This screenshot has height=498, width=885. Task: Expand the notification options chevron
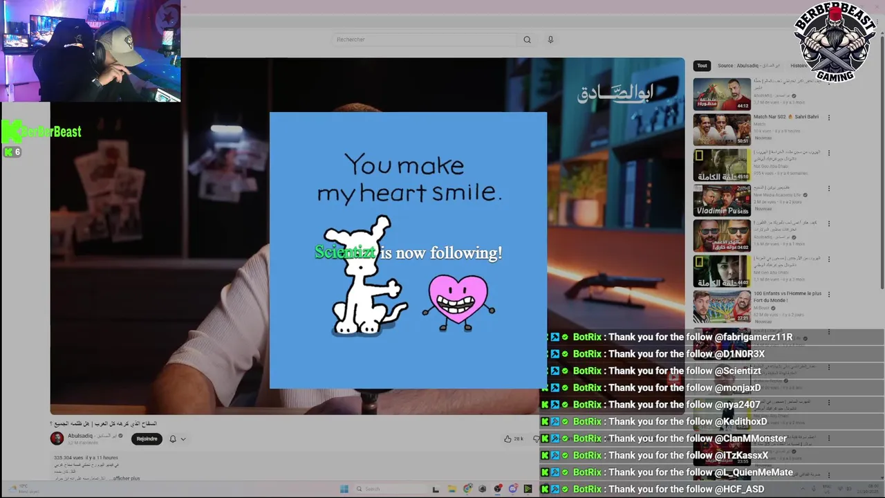(x=183, y=439)
